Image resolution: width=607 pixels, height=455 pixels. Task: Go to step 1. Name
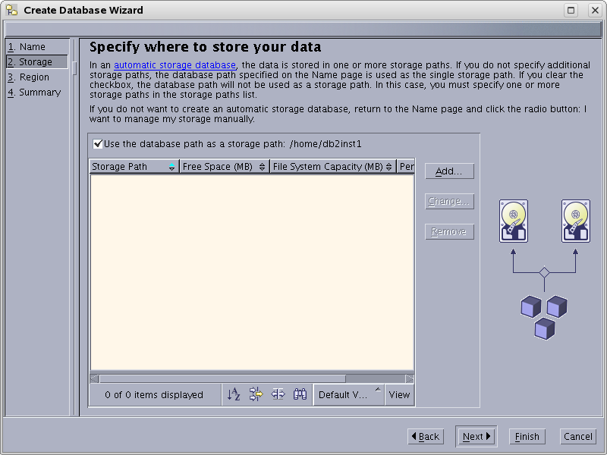pos(27,47)
